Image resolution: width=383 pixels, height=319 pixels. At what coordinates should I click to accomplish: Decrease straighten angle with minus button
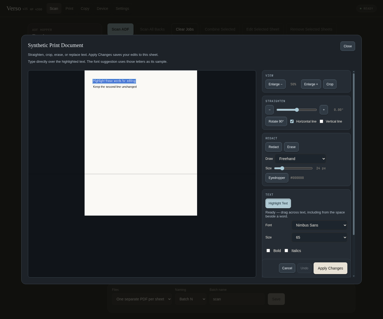click(269, 110)
